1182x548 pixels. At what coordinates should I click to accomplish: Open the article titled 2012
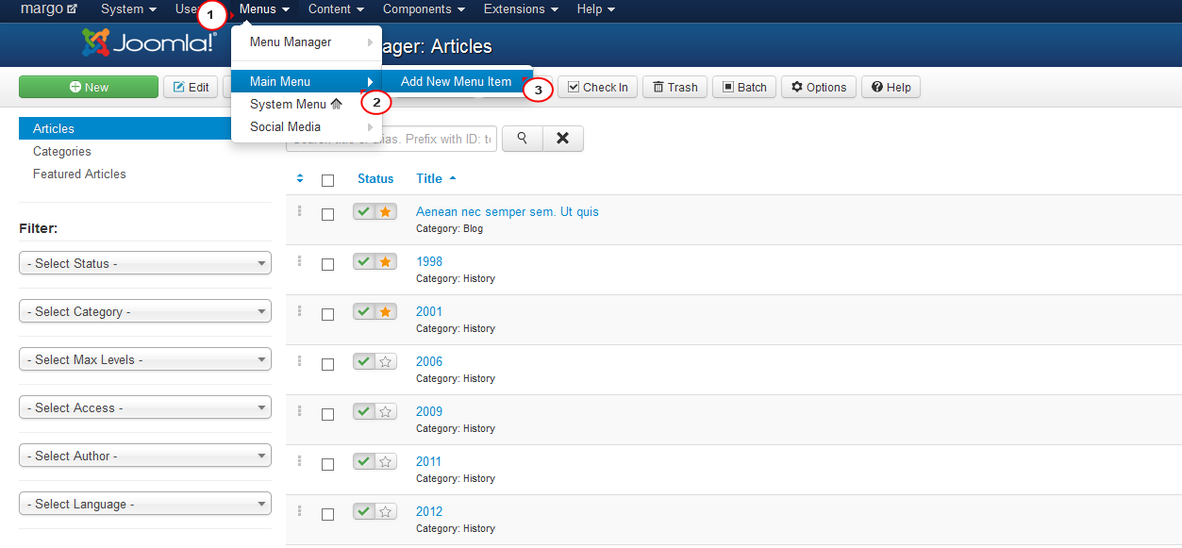(x=428, y=510)
